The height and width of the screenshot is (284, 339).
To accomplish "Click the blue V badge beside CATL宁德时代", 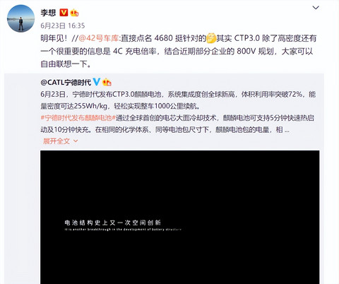I will (97, 82).
